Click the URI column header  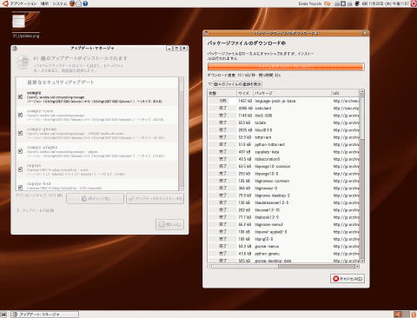(x=345, y=93)
